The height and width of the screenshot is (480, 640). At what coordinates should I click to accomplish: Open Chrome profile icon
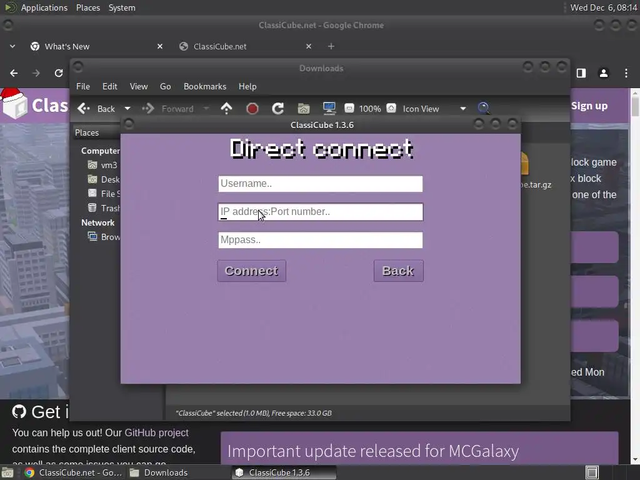(x=603, y=73)
